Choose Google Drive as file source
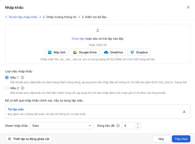195x144 pixels. (85, 52)
